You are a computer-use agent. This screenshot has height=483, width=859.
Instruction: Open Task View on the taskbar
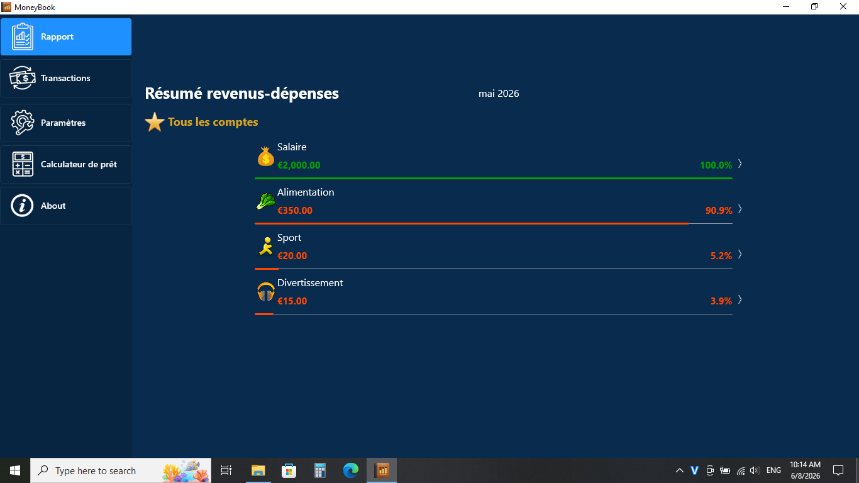[x=226, y=470]
